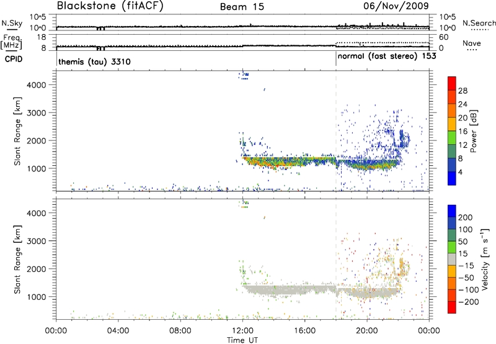Click 'Slant Range [km]' on velocity panel
The width and height of the screenshot is (496, 344).
coord(17,260)
